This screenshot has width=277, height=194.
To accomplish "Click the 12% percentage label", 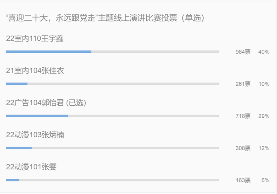I will coord(264,148).
